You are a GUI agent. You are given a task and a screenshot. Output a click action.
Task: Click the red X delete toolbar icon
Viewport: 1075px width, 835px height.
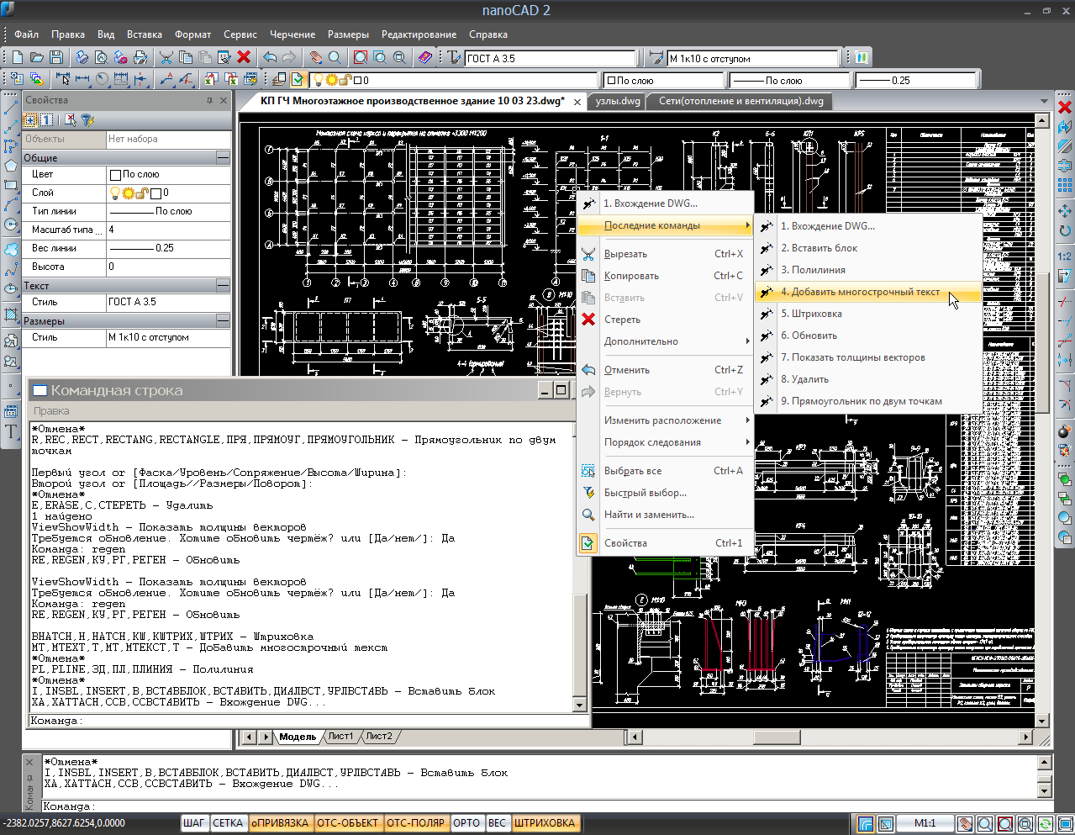[x=244, y=57]
